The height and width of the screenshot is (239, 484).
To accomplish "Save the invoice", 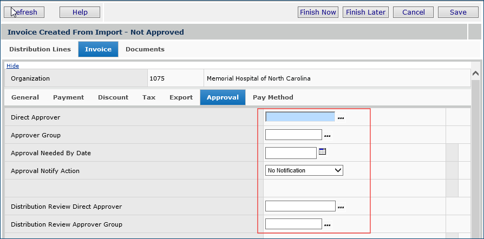I will point(458,12).
